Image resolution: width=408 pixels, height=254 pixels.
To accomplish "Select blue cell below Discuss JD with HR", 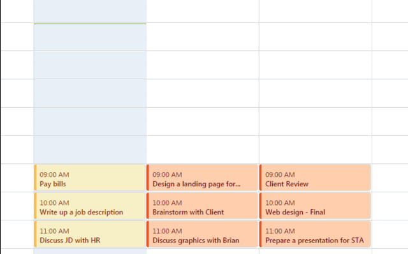I will click(90, 251).
